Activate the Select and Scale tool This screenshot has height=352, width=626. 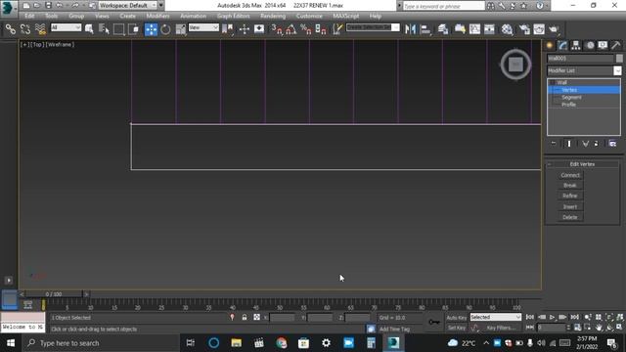coord(181,29)
